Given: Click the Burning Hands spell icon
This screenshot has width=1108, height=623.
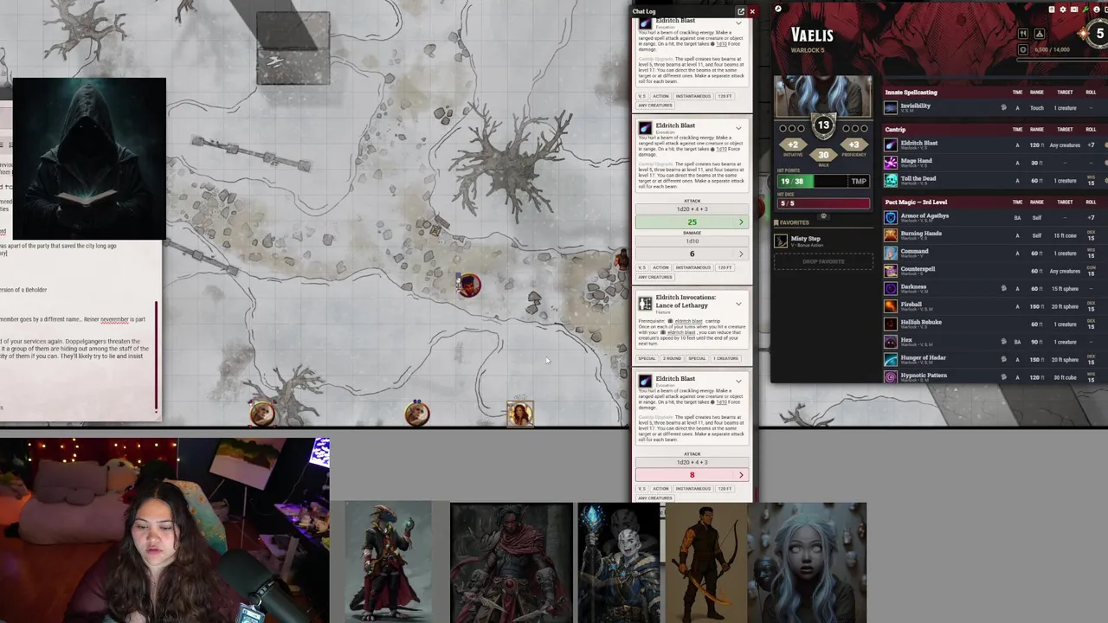Looking at the screenshot, I should tap(891, 235).
